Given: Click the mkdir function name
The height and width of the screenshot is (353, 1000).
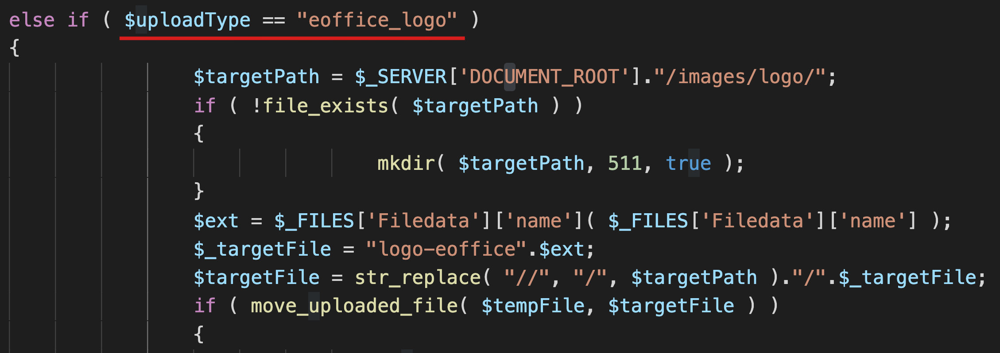Looking at the screenshot, I should [406, 163].
